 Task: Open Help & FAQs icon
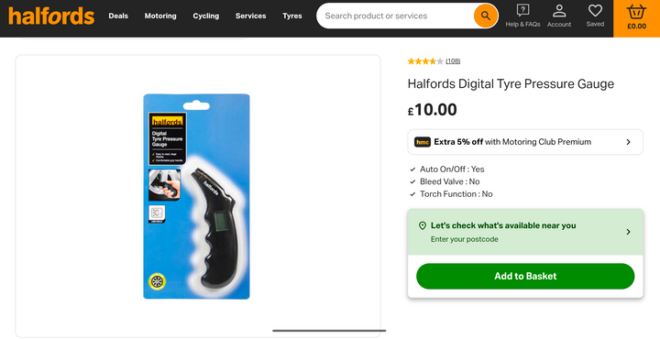(522, 10)
